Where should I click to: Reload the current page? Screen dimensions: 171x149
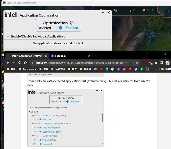click(20, 63)
